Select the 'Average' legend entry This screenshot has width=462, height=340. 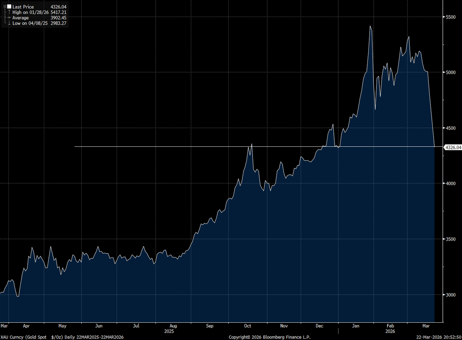click(20, 18)
